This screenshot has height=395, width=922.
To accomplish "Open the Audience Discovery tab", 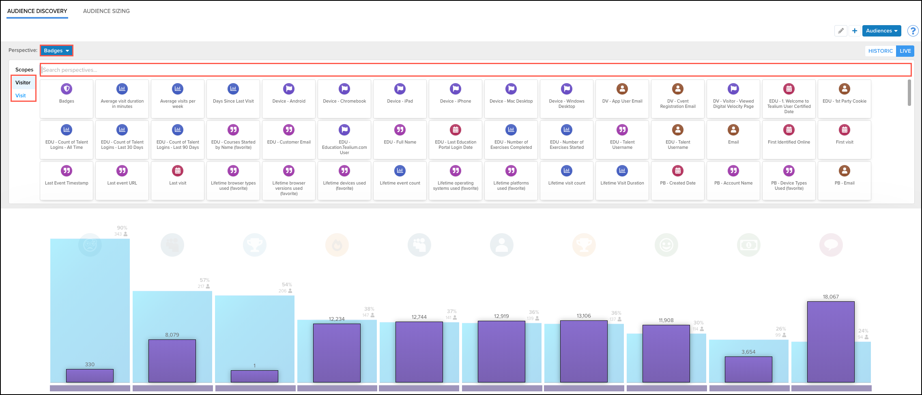I will pos(37,11).
